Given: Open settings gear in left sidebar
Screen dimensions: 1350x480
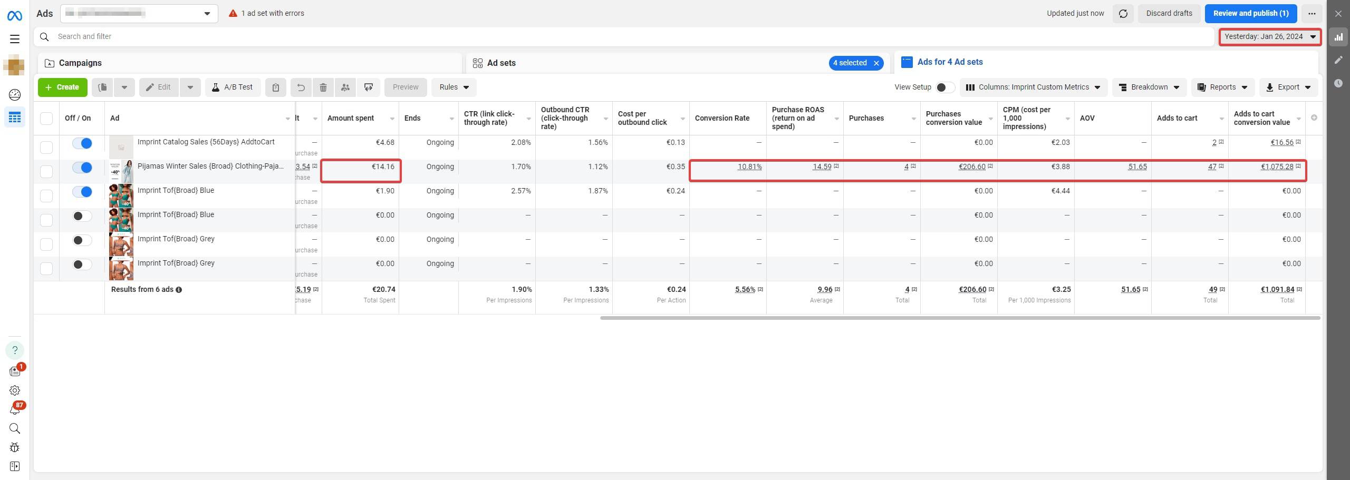Looking at the screenshot, I should pyautogui.click(x=15, y=390).
